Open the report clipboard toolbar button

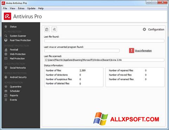47,29
